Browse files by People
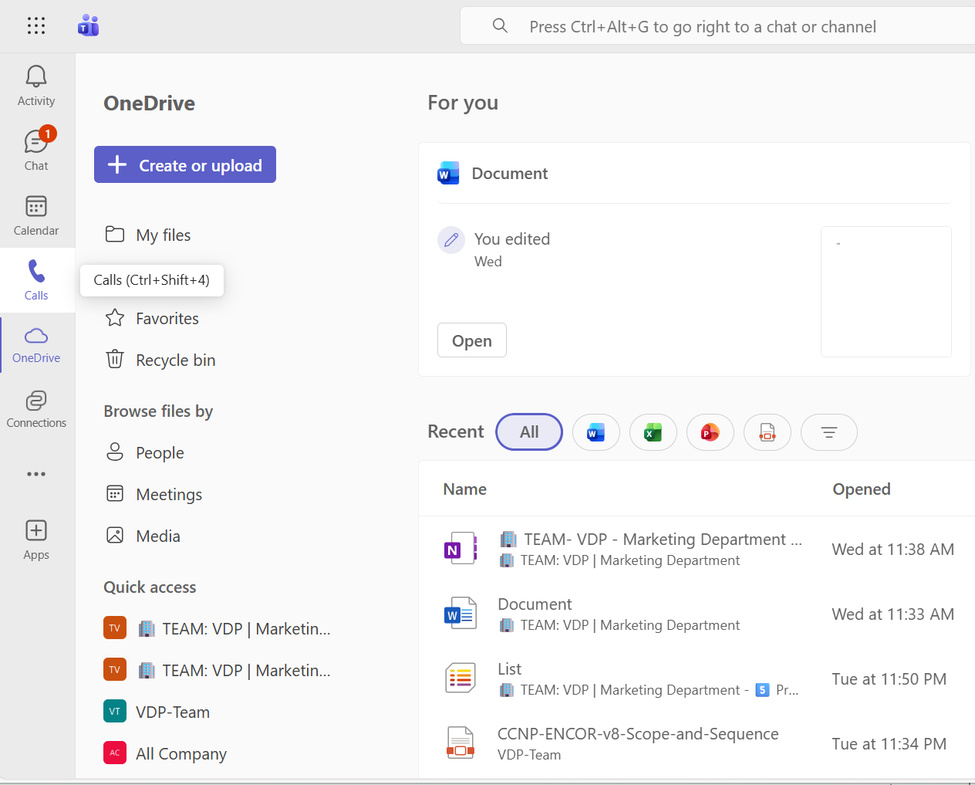Screen dimensions: 975x785 click(x=145, y=452)
